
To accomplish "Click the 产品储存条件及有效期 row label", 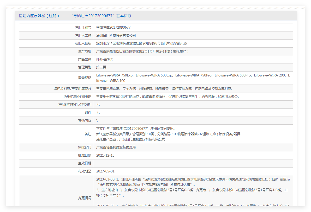I will 75,105.
